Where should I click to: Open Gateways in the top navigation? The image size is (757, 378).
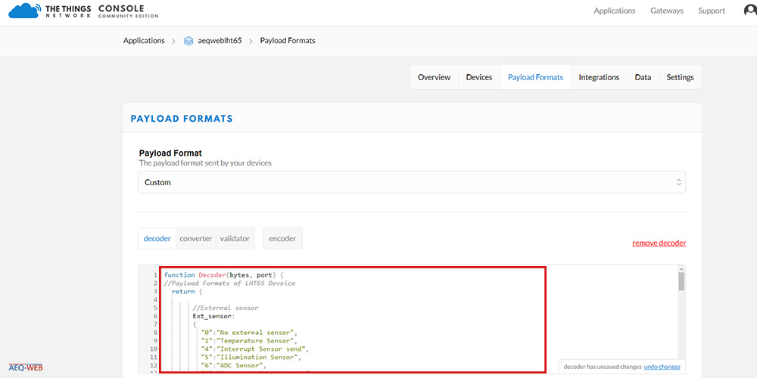point(667,11)
